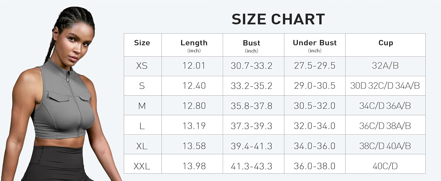Image resolution: width=441 pixels, height=181 pixels.
Task: Select the Cup column header
Action: 386,43
